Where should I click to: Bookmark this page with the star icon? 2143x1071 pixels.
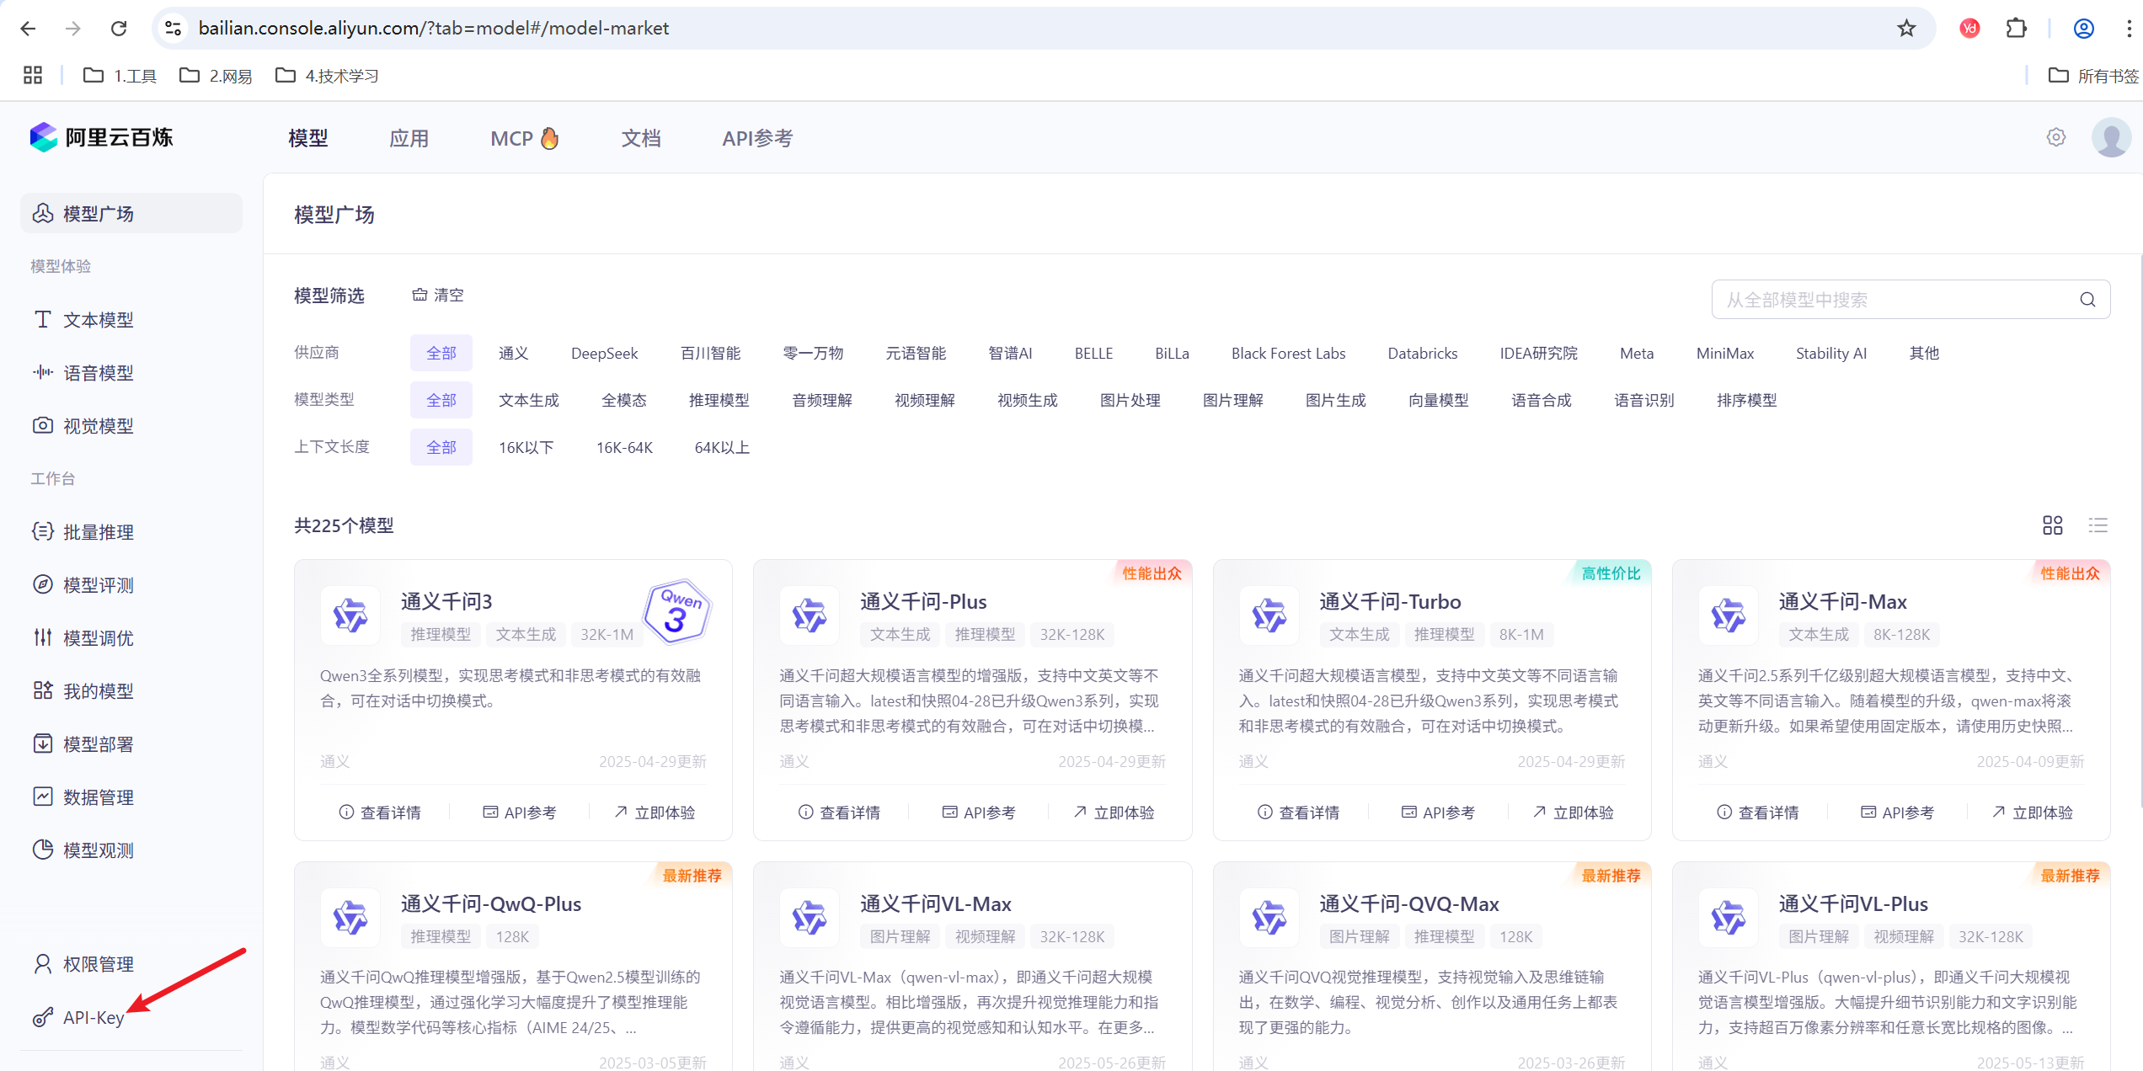pyautogui.click(x=1907, y=29)
